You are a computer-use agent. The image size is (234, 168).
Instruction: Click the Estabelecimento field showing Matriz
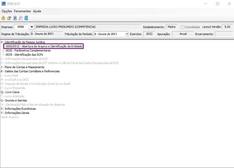172,27
